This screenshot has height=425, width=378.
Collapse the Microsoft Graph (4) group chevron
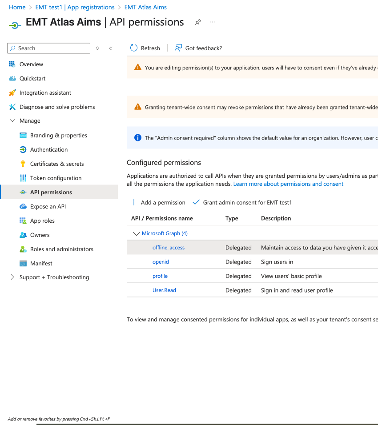[x=136, y=233]
